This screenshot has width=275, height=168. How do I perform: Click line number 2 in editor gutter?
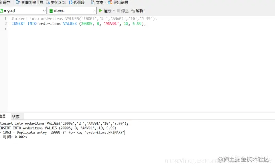[5, 24]
